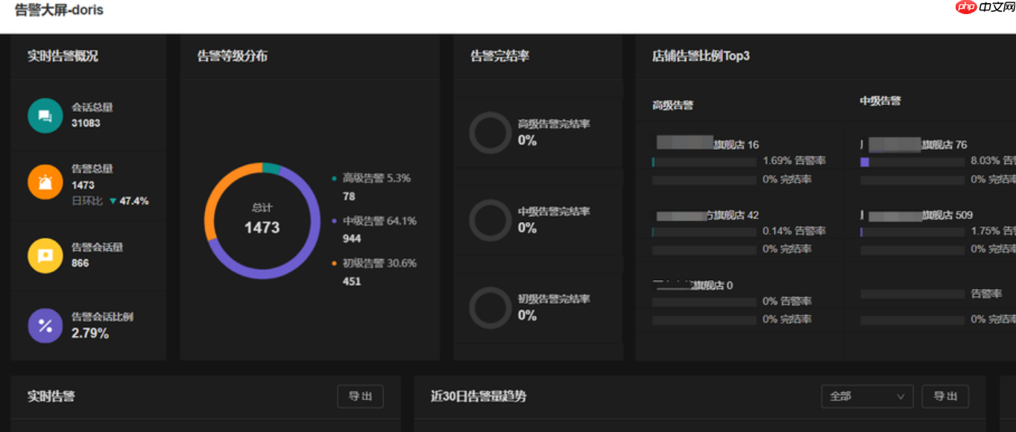Open the 全部 filter dropdown
Image resolution: width=1016 pixels, height=432 pixels.
point(867,396)
